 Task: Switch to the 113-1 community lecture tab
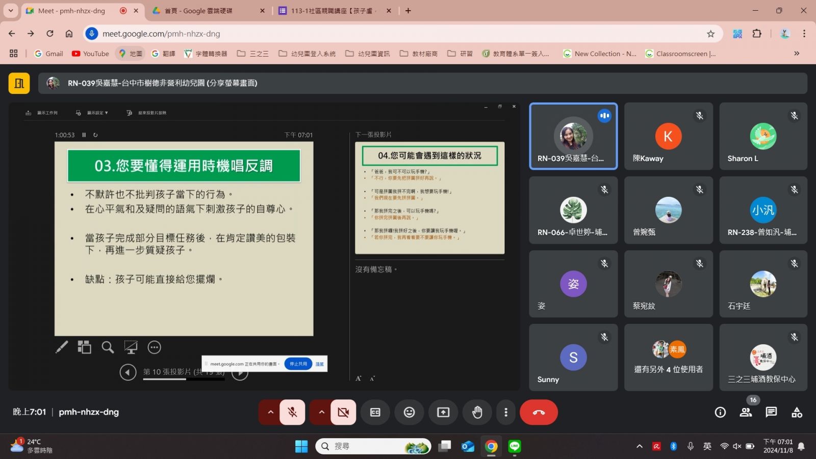click(331, 11)
